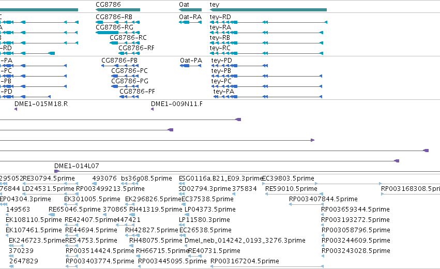Image resolution: width=440 pixels, height=269 pixels.
Task: Select the Oat-PA protein label
Action: [191, 61]
